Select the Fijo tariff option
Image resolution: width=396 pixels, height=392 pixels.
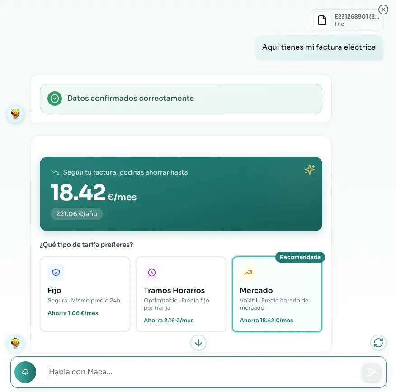tap(85, 294)
